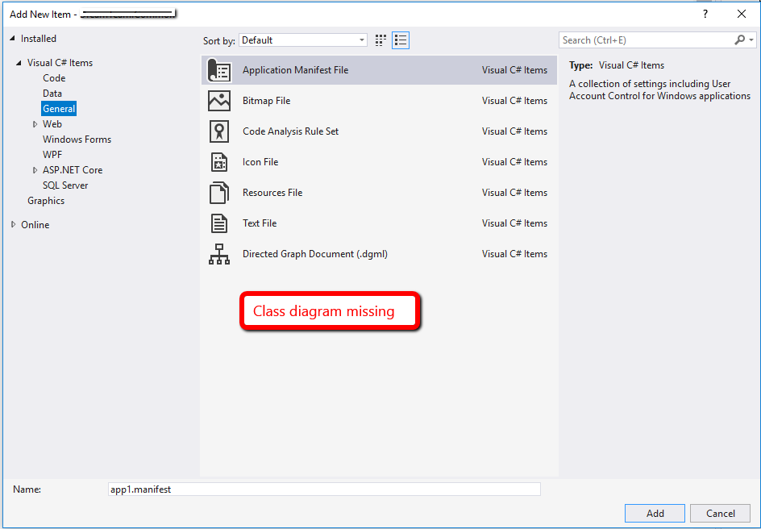The image size is (761, 529).
Task: Collapse the Visual C# Items node
Action: click(x=18, y=62)
